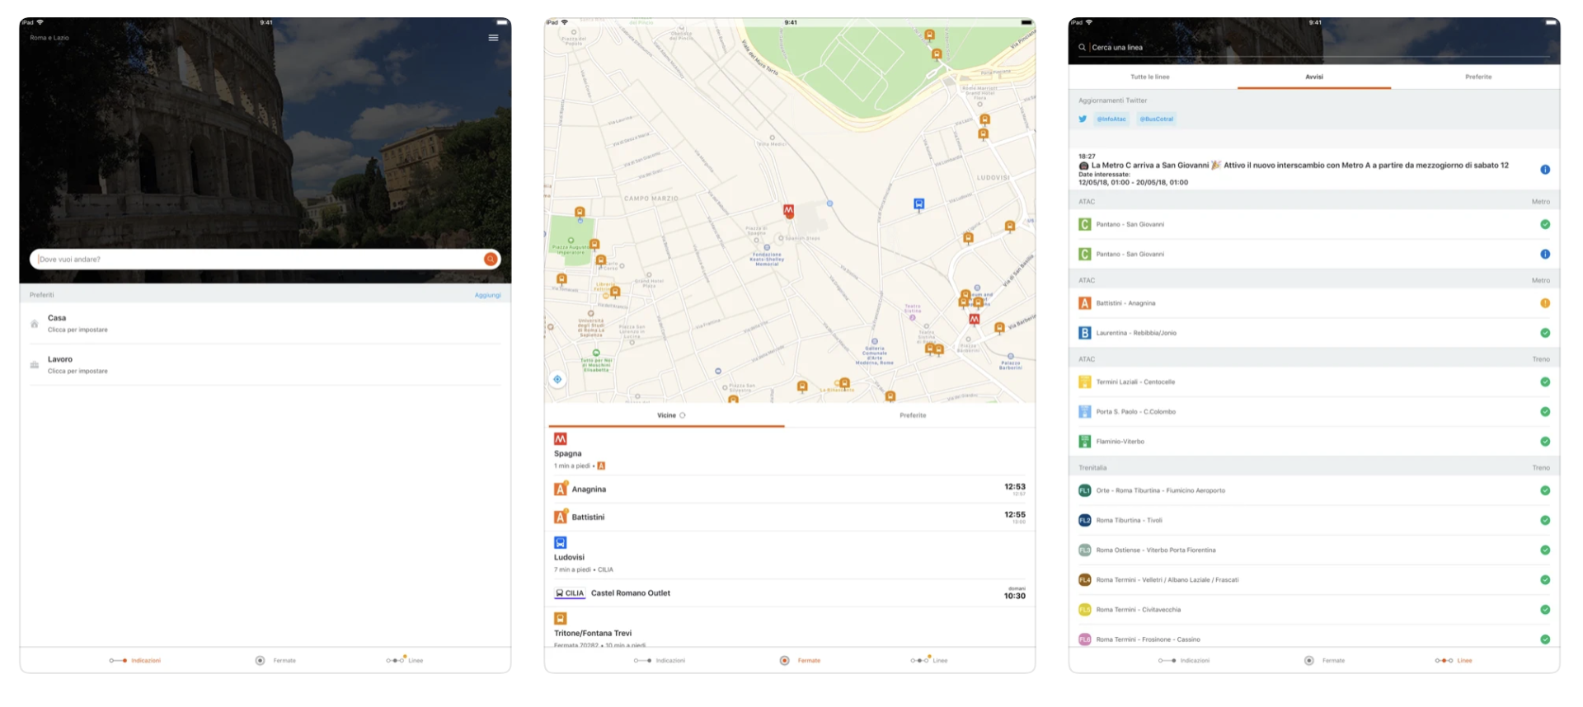Screen dimensions: 1583x707
Task: Tap the info icon on Metro C notice
Action: click(x=1545, y=170)
